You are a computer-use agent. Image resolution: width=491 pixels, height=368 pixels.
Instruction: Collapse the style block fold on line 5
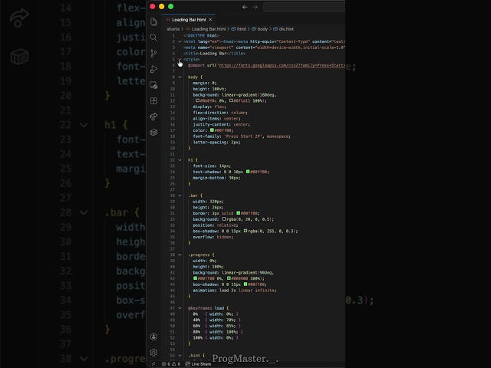pos(180,59)
